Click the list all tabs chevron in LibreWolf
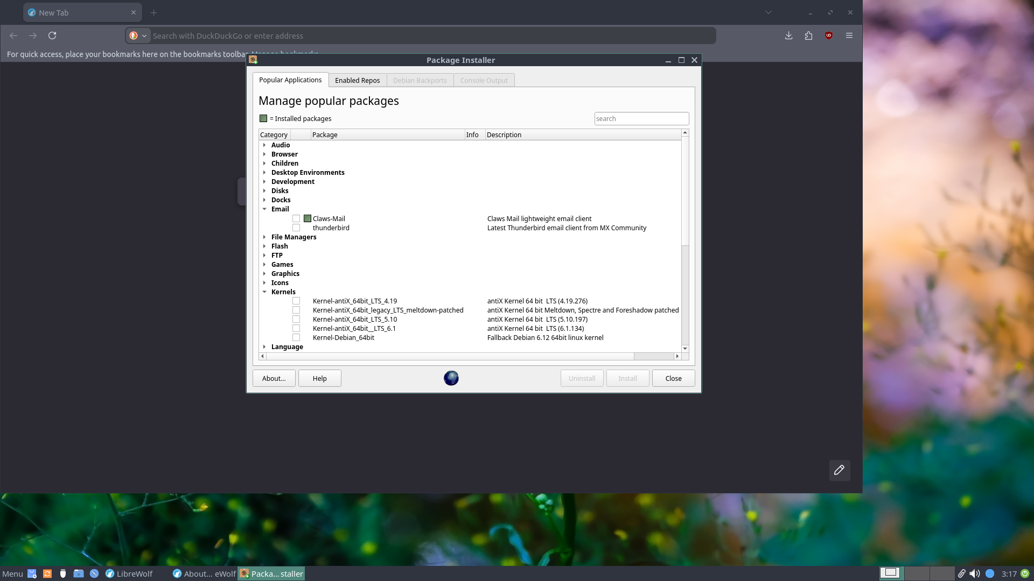1034x581 pixels. pos(768,12)
